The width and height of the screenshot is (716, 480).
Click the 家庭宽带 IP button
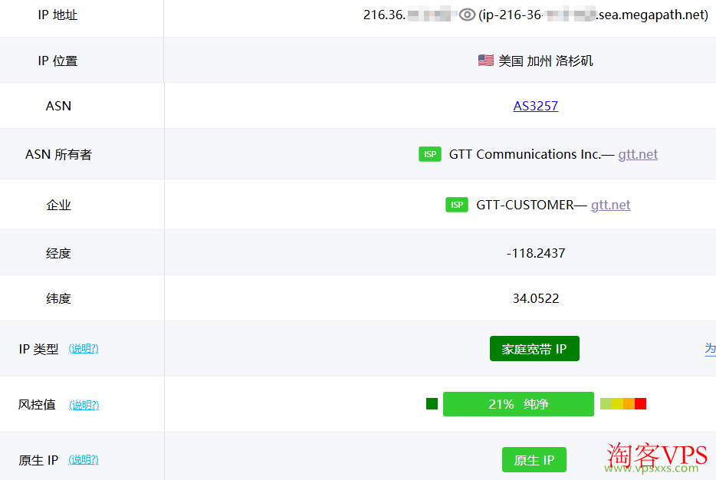[x=534, y=348]
